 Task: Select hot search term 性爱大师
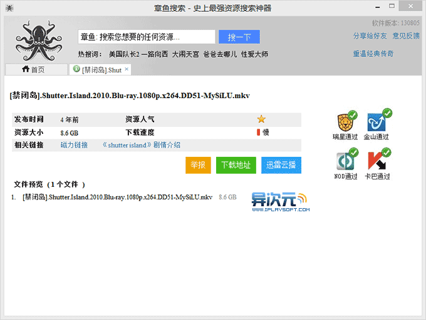pos(254,54)
